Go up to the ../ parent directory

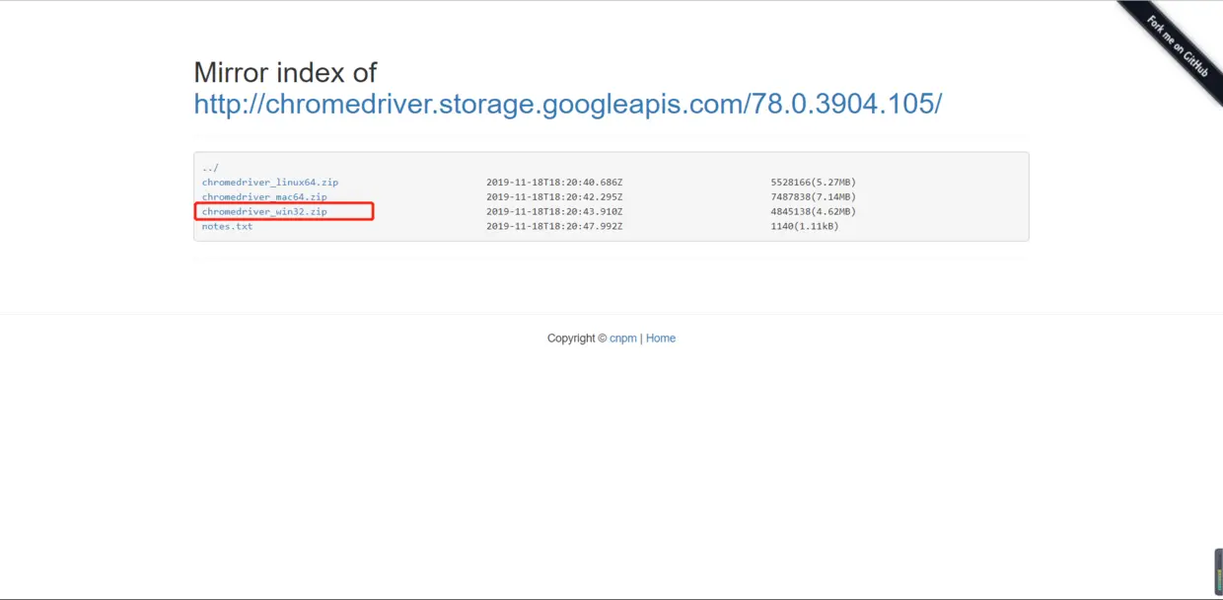[210, 168]
